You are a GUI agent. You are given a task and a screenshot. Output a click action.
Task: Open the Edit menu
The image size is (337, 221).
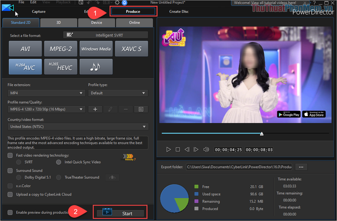(33, 2)
